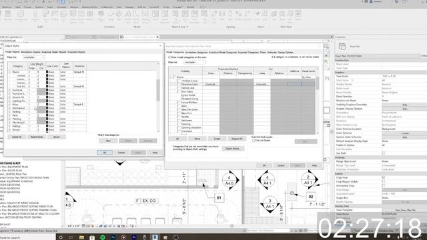Switch to Annotation Categories tab

click(x=196, y=52)
